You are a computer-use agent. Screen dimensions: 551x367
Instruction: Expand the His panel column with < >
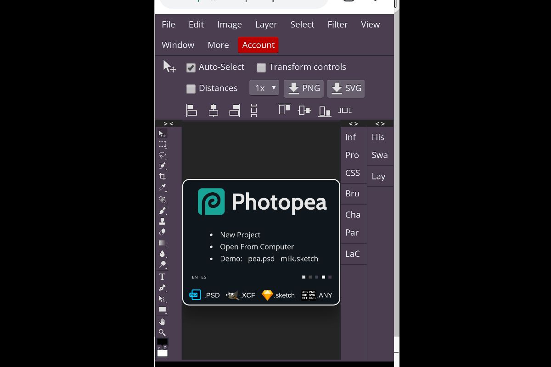(380, 123)
